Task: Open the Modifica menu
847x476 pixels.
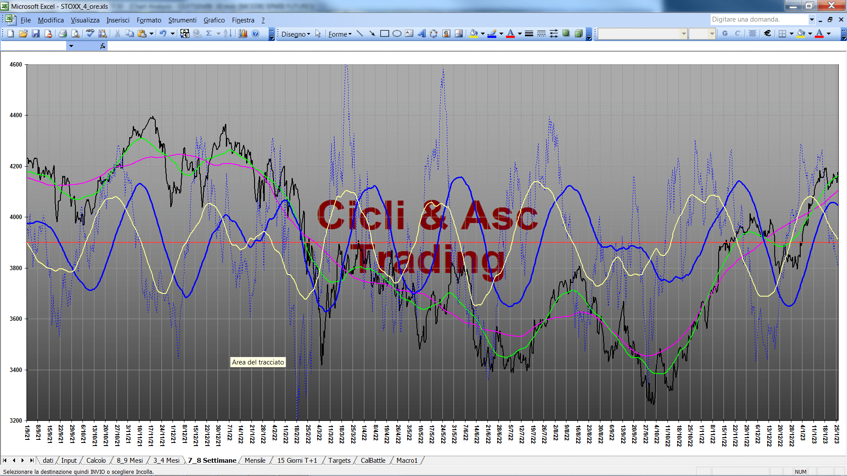Action: tap(51, 20)
